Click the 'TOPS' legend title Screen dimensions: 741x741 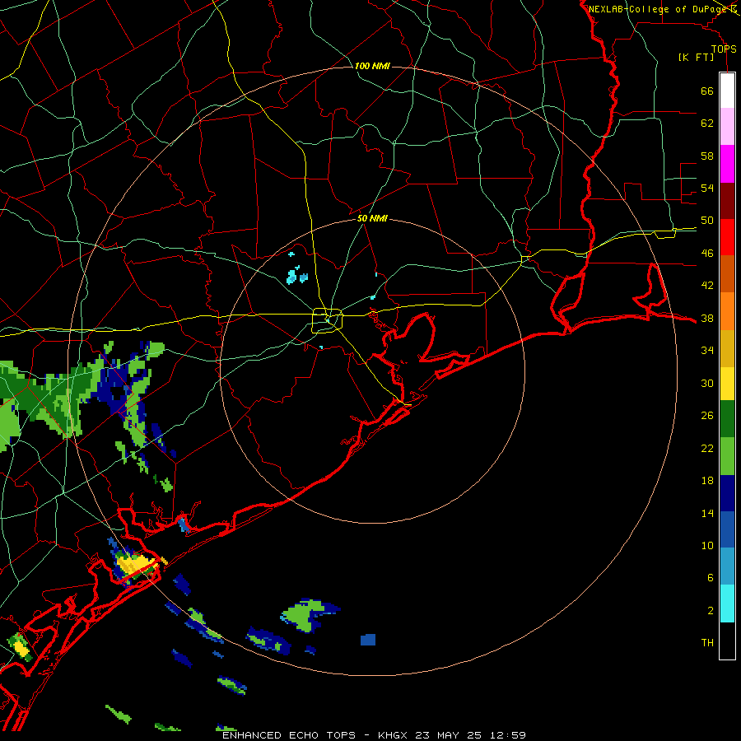coord(724,49)
